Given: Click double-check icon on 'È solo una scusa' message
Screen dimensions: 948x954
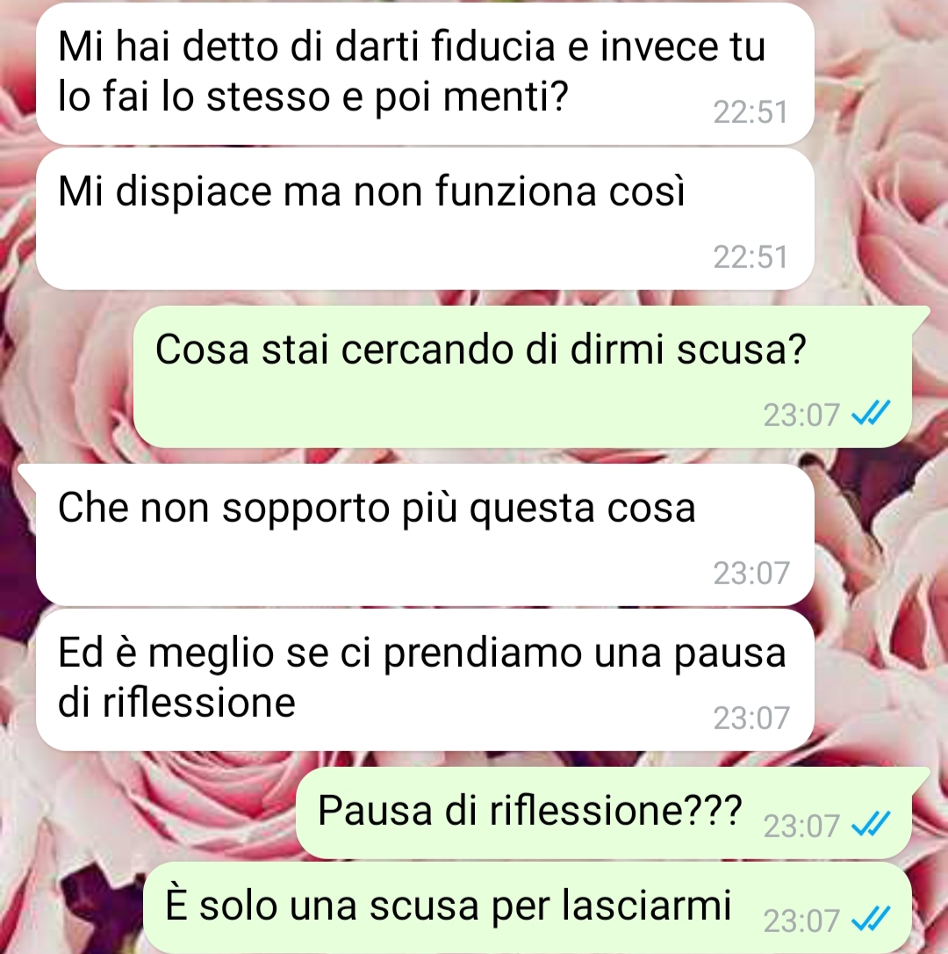Looking at the screenshot, I should pyautogui.click(x=870, y=920).
